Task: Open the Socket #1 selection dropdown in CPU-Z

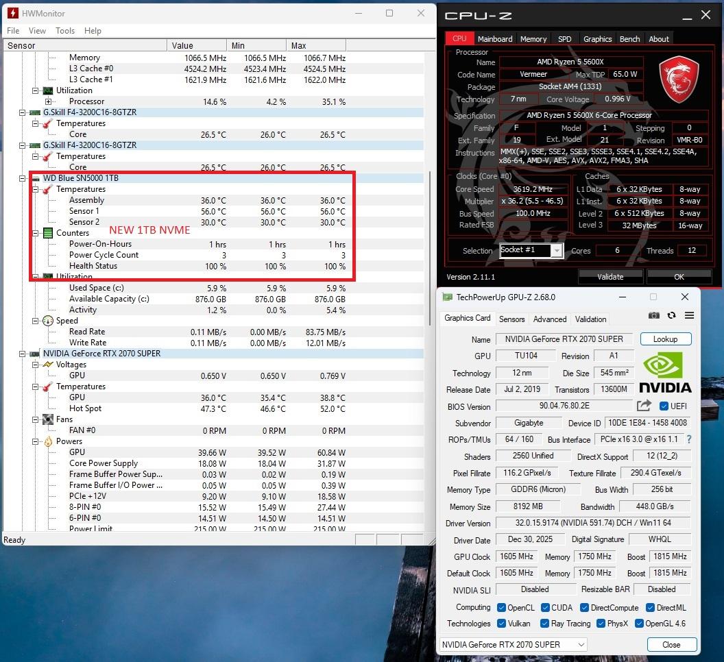Action: point(557,251)
